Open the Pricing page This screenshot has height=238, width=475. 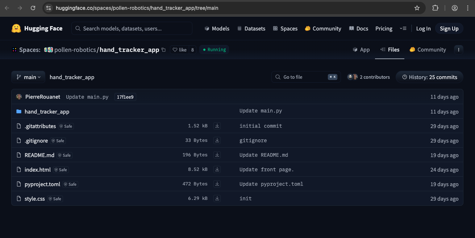tap(384, 29)
